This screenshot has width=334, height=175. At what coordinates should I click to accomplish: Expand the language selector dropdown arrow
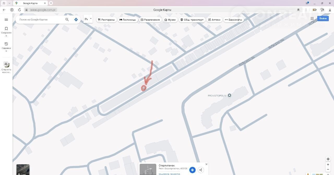tap(91, 19)
